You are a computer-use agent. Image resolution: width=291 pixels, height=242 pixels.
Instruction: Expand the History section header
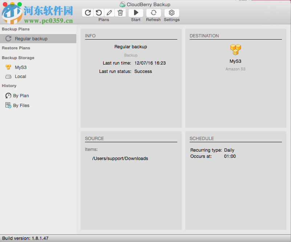9,86
